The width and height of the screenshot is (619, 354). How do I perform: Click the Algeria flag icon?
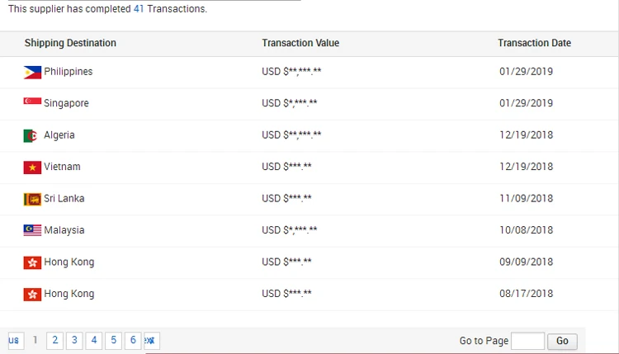coord(32,135)
